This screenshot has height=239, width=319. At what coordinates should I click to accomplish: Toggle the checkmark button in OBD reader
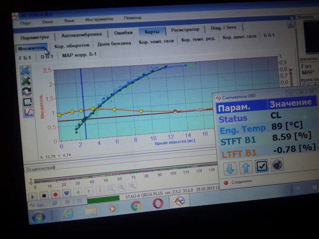(x=262, y=166)
